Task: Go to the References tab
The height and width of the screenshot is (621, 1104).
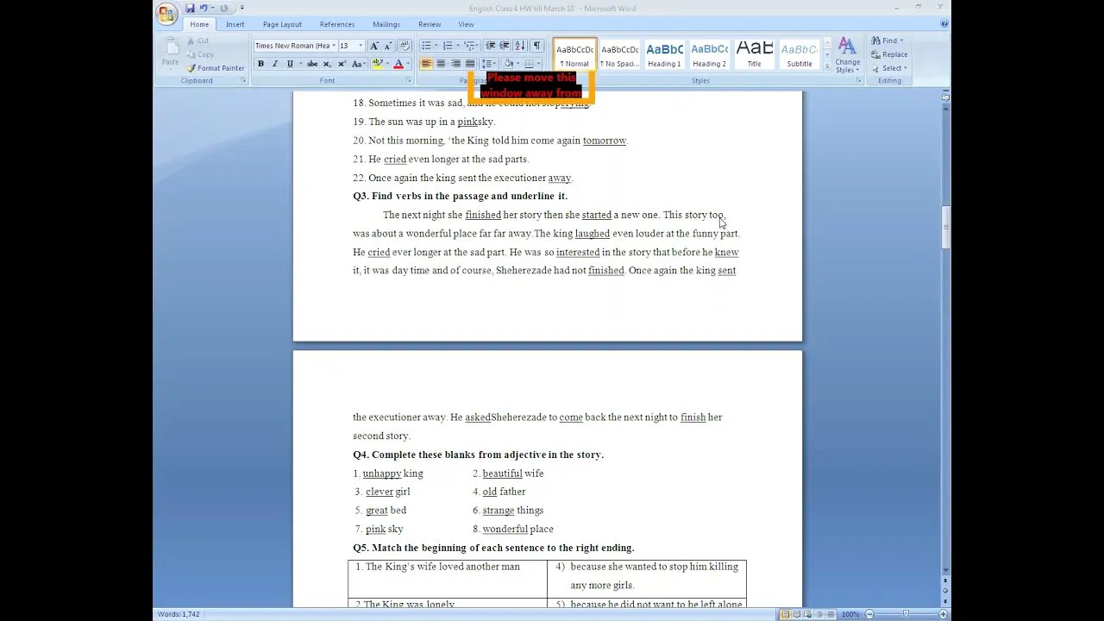Action: click(x=337, y=24)
